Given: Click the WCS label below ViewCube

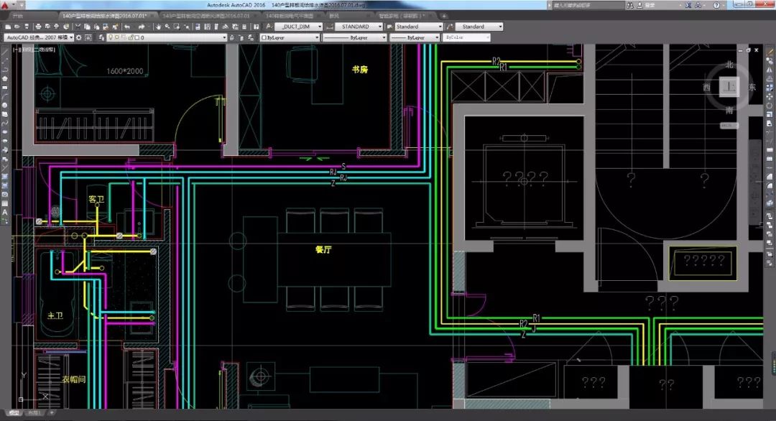Looking at the screenshot, I should point(729,126).
